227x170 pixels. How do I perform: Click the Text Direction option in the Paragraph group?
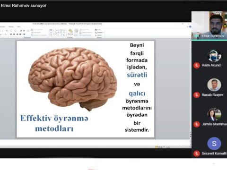[x=37, y=30]
